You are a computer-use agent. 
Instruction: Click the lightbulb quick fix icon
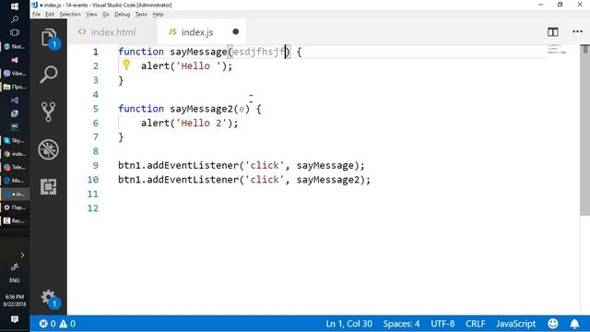[x=126, y=65]
